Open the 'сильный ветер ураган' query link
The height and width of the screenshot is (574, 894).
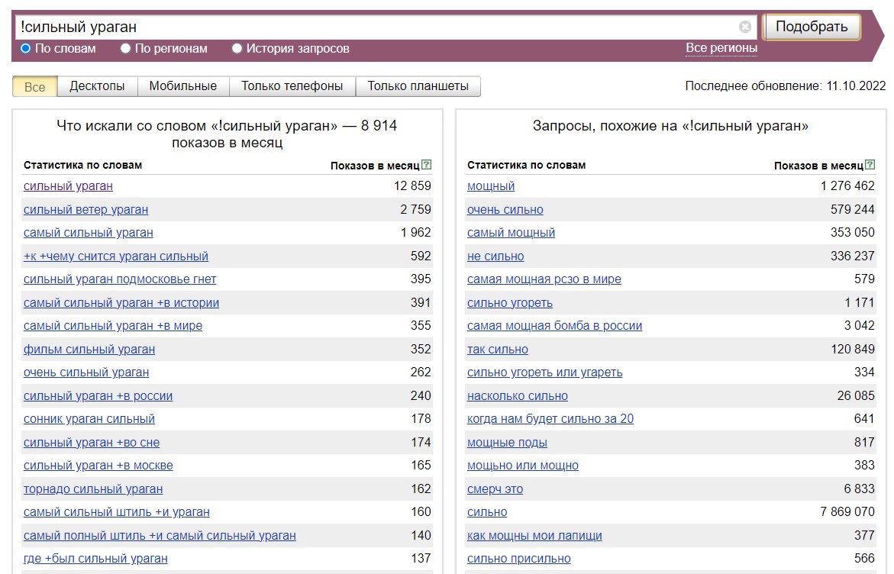click(86, 209)
